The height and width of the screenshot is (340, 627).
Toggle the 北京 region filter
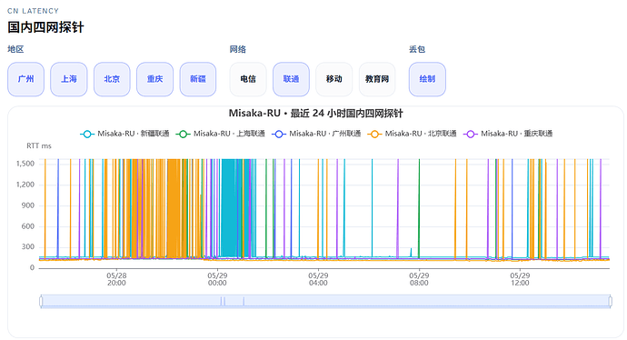(112, 79)
